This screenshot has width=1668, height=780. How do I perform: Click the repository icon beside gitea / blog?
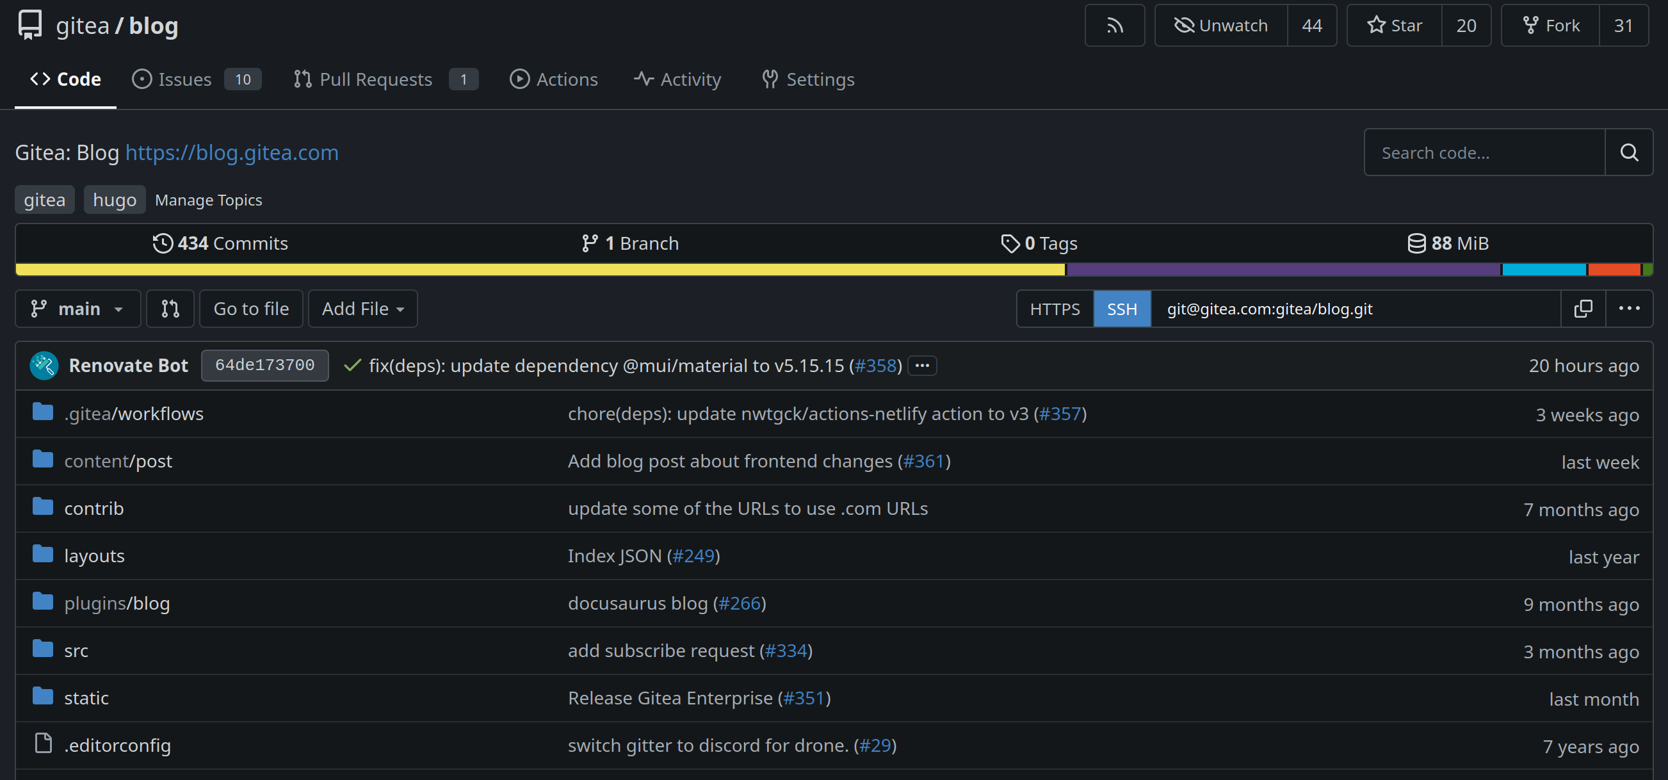[30, 25]
